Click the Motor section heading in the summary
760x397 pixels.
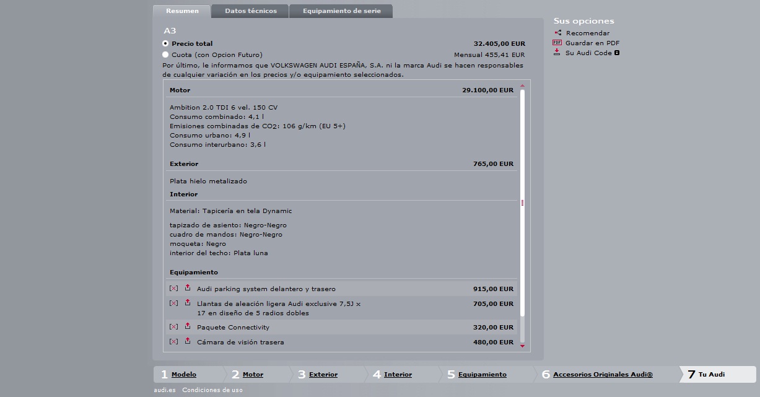click(x=180, y=90)
